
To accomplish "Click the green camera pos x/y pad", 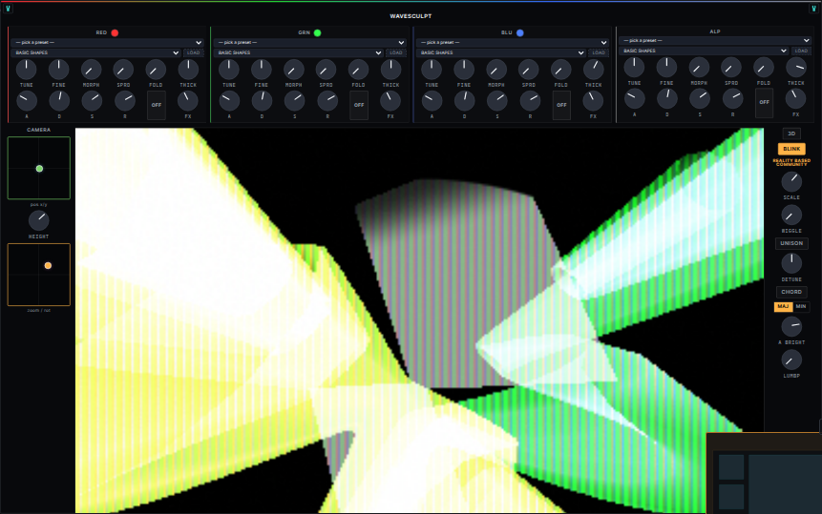I will pyautogui.click(x=39, y=168).
